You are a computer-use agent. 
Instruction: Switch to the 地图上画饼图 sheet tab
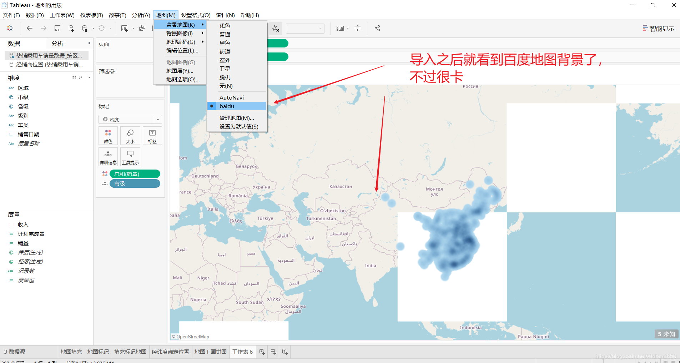coord(211,352)
